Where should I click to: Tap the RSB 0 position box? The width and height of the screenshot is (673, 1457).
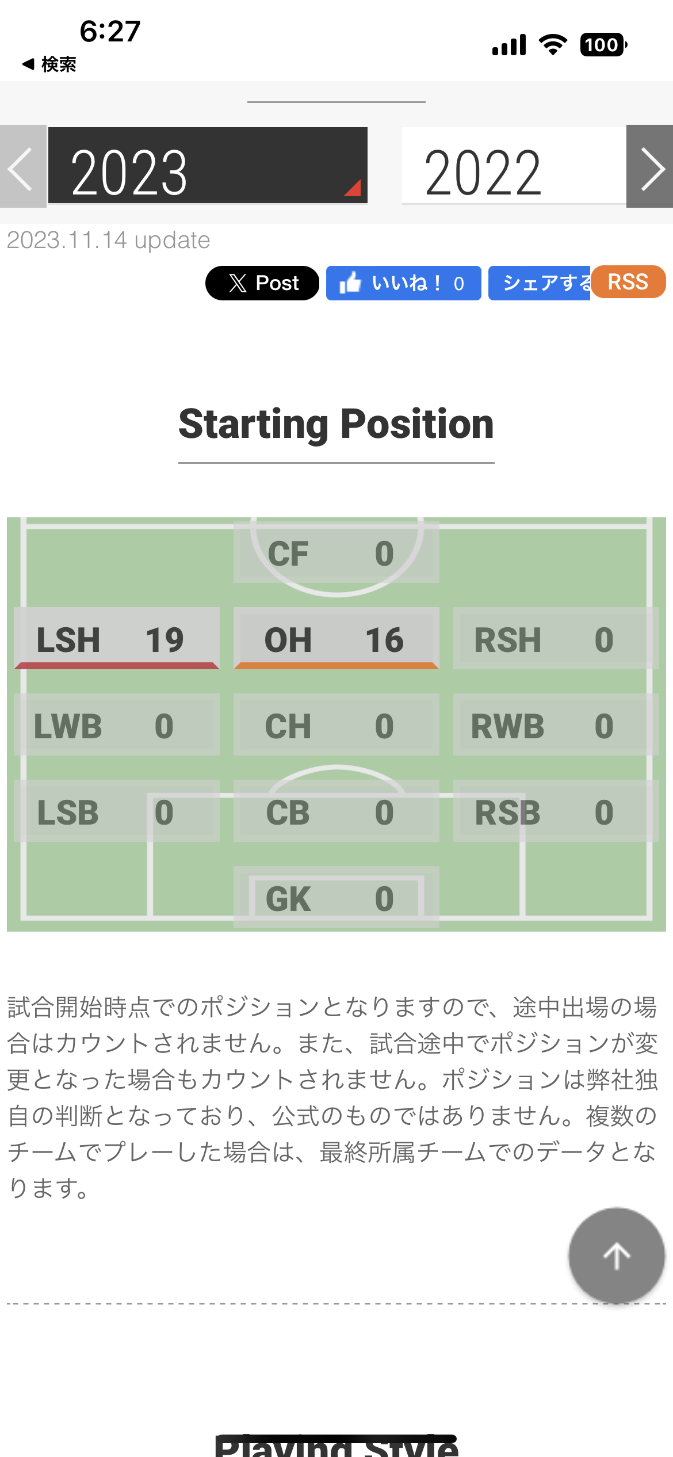tap(556, 811)
